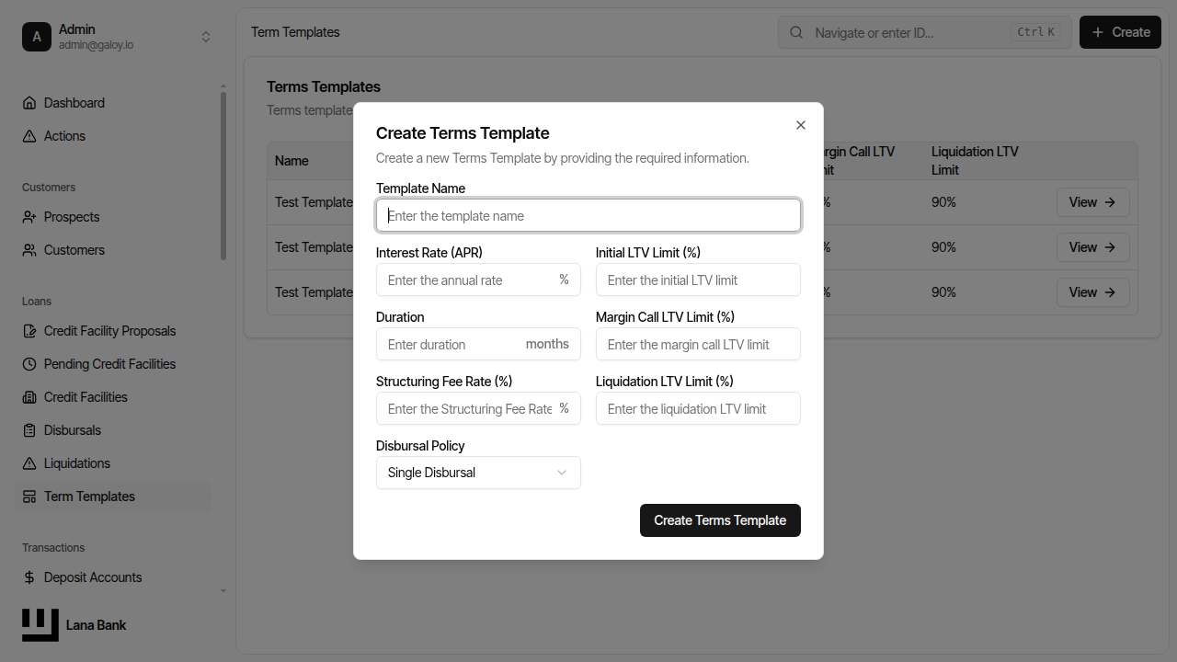Click the Customers people icon

[29, 250]
